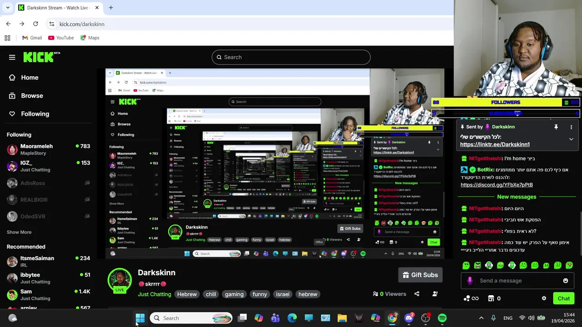Viewport: 582px width, 327px height.
Task: Unpin the pinned chat message icon
Action: (x=556, y=127)
